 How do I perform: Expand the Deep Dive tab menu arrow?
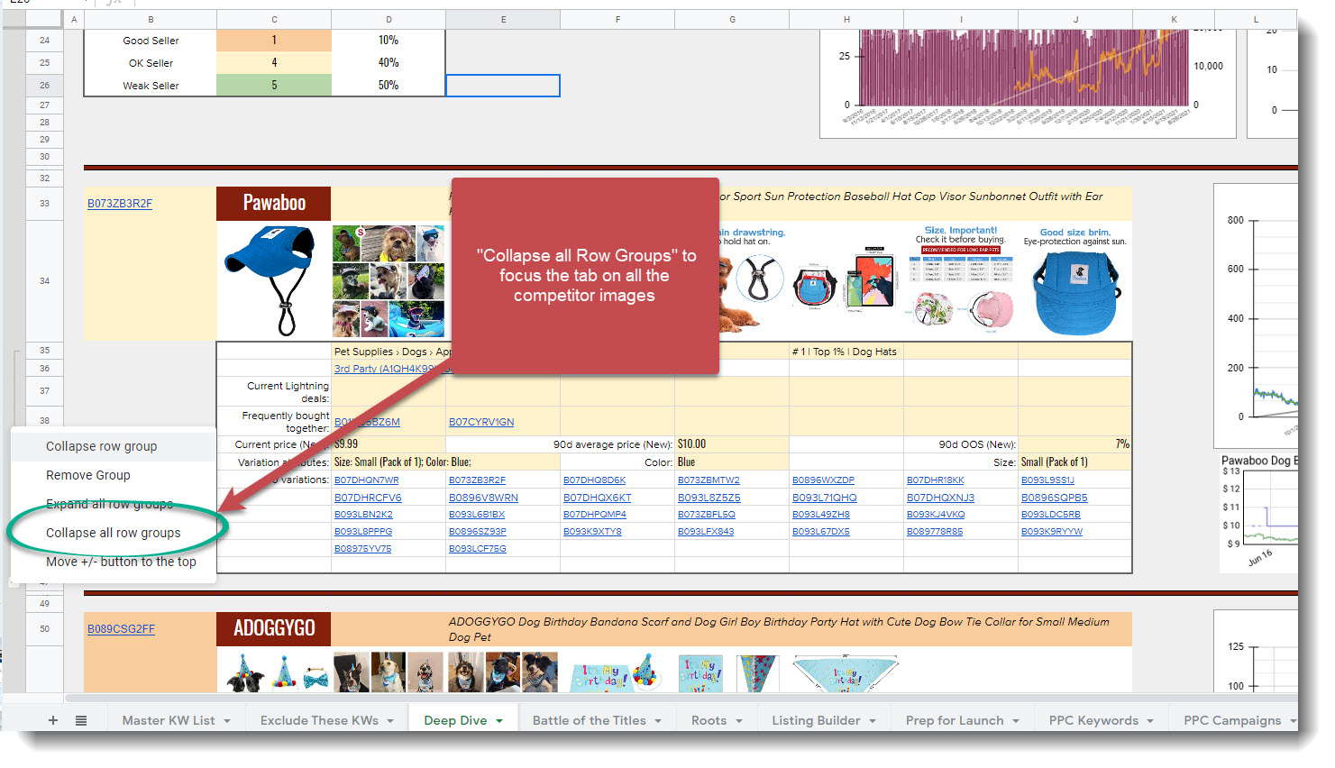pyautogui.click(x=499, y=721)
